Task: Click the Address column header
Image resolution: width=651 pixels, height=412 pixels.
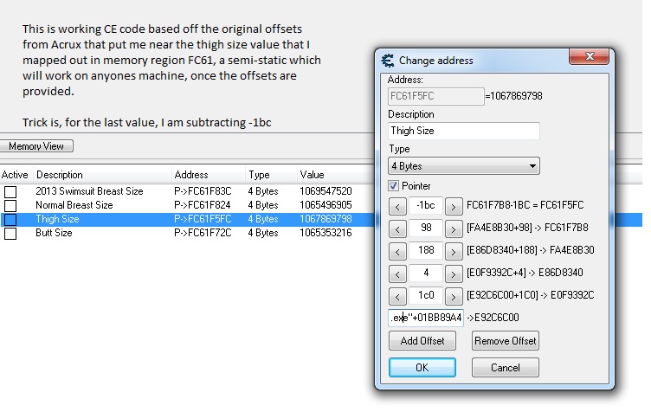Action: point(191,175)
